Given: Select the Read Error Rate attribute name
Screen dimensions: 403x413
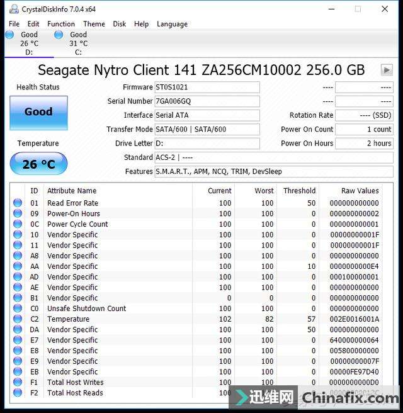Looking at the screenshot, I should (x=72, y=203).
